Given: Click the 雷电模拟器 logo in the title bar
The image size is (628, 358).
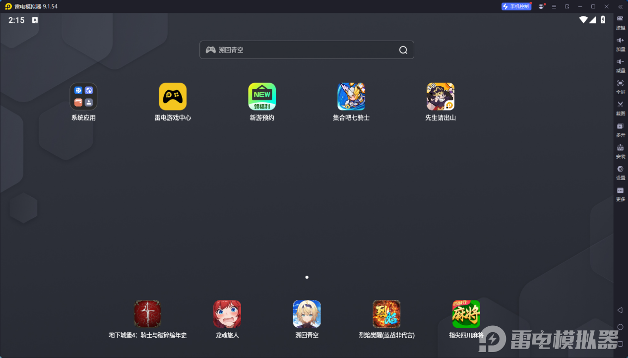Looking at the screenshot, I should click(x=8, y=6).
